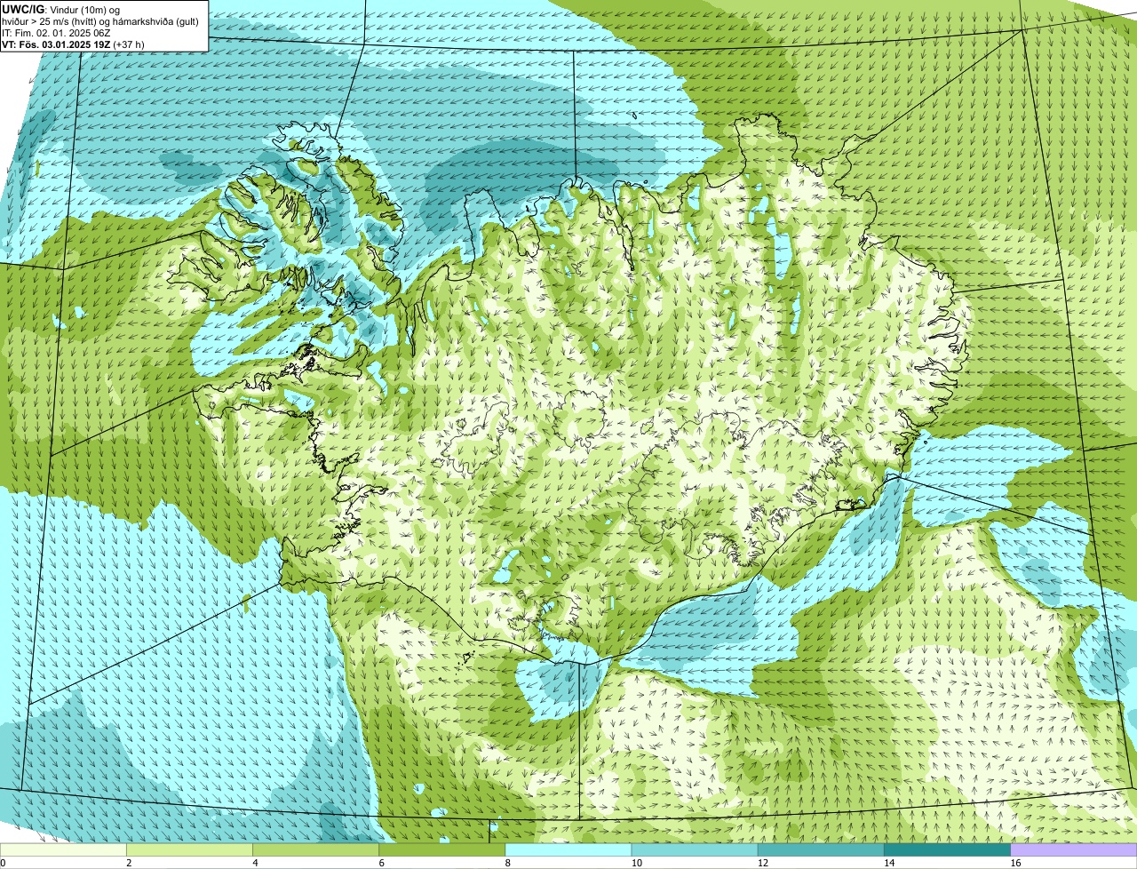
Task: Pick the medium teal 12–14 m/s legend swatch
Action: click(821, 850)
